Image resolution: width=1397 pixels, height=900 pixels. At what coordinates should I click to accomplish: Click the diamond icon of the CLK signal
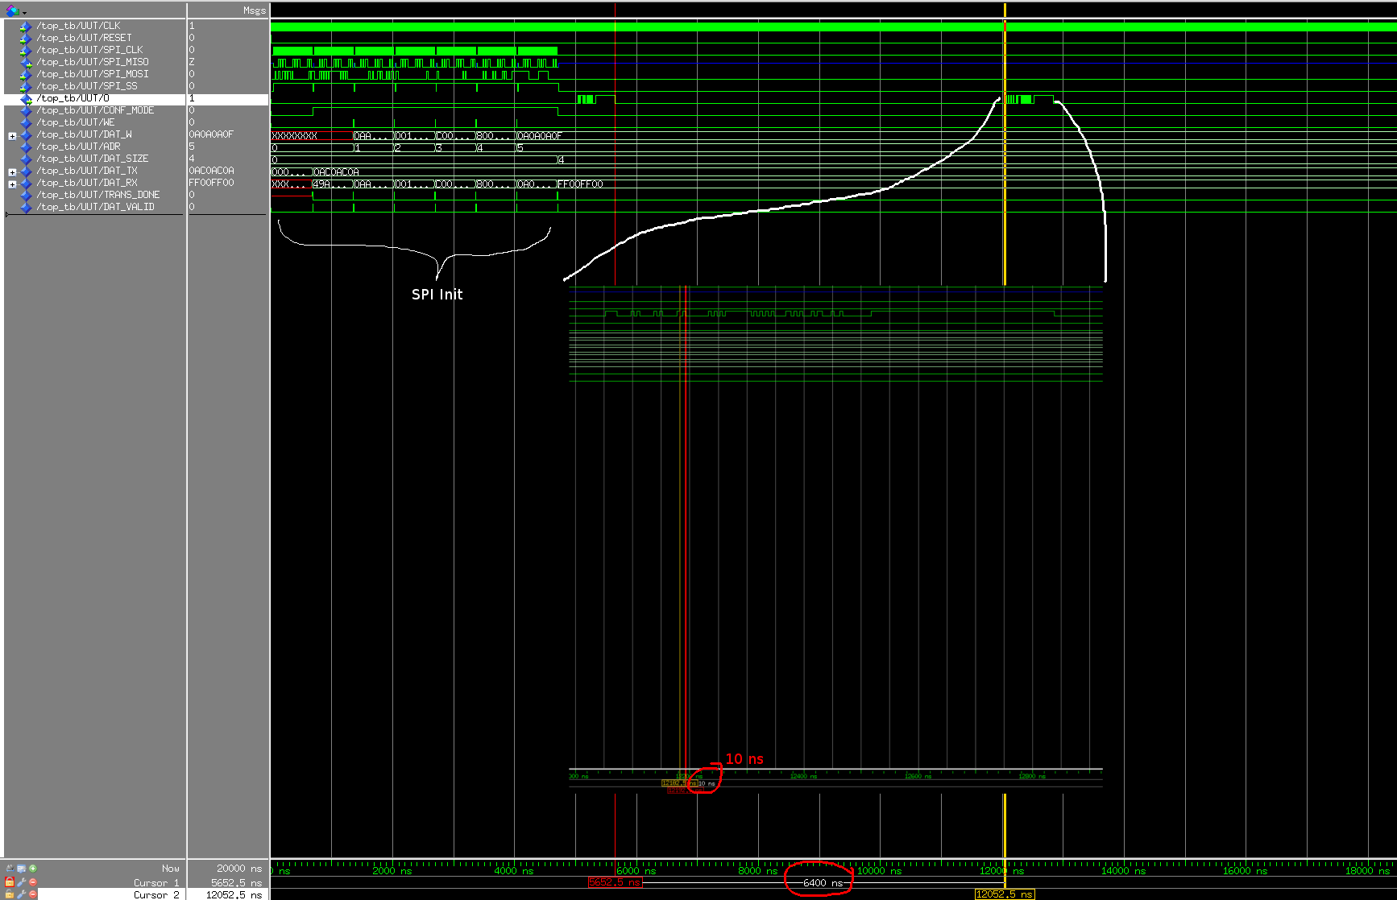pos(25,26)
